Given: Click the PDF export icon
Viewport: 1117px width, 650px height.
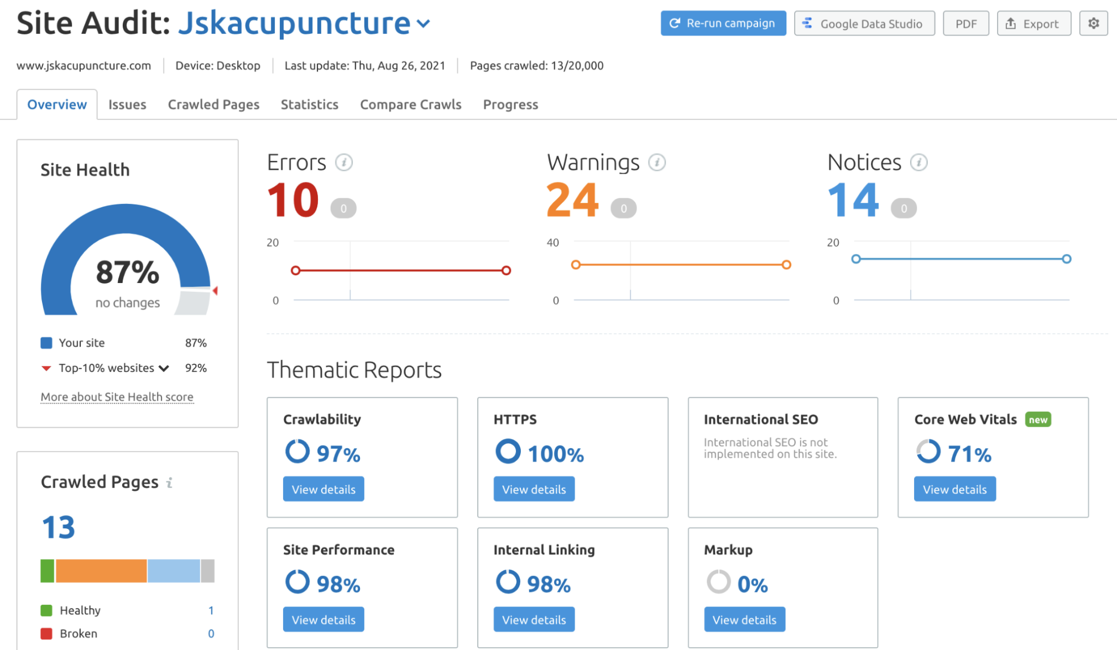Looking at the screenshot, I should pyautogui.click(x=966, y=23).
